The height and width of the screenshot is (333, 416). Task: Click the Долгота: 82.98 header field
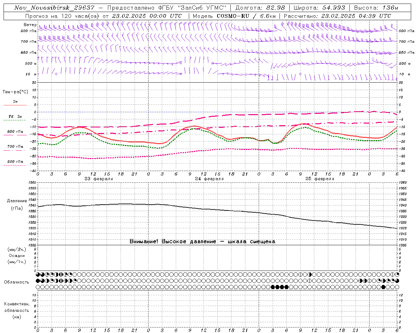[x=260, y=8]
